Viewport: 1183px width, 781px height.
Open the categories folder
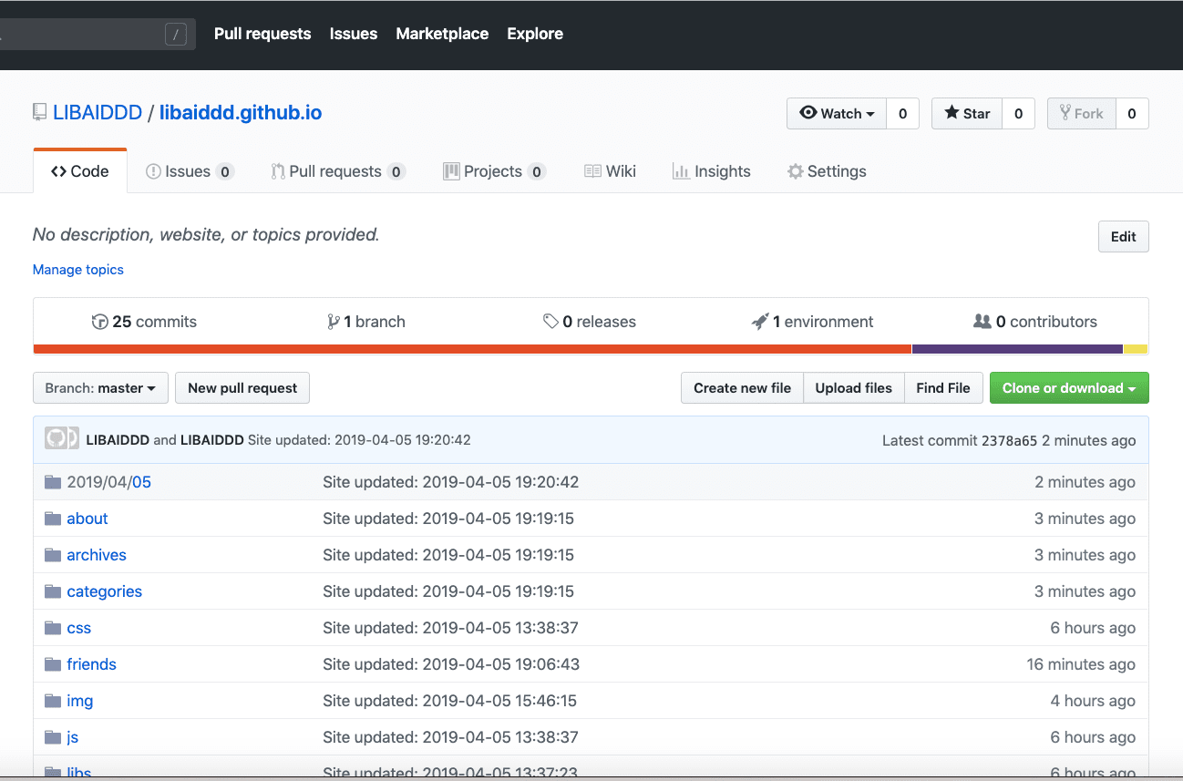coord(105,591)
